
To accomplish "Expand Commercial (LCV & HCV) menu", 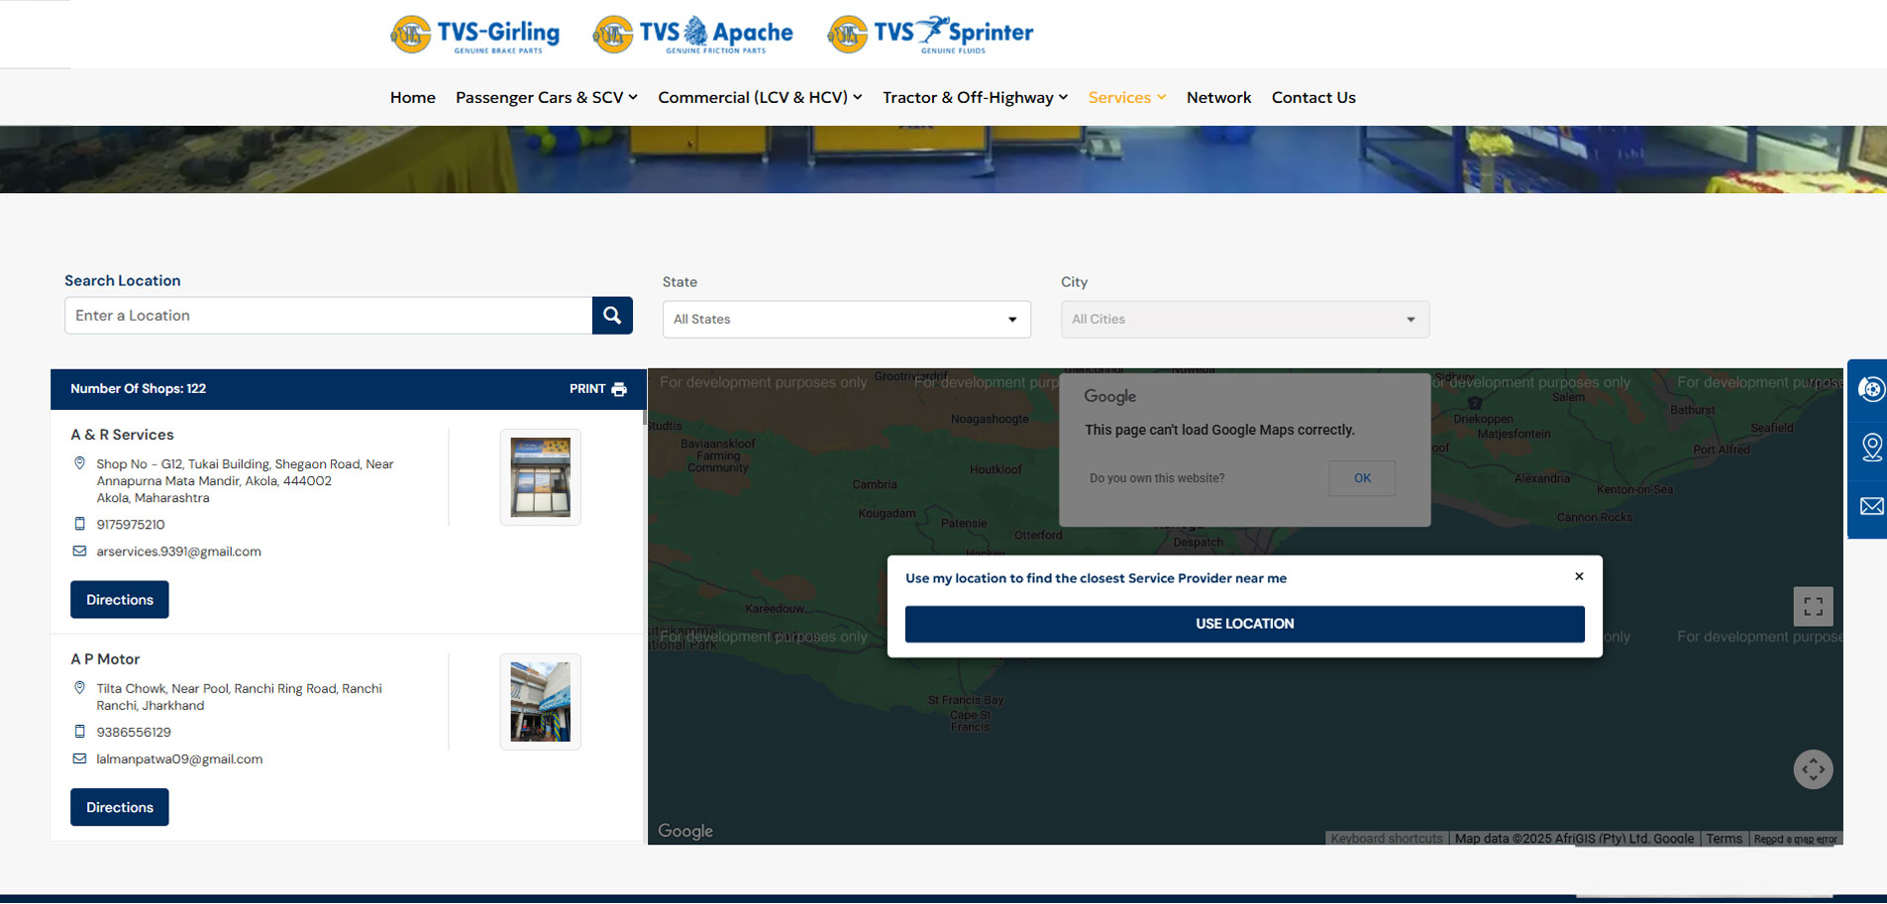I will coord(761,97).
